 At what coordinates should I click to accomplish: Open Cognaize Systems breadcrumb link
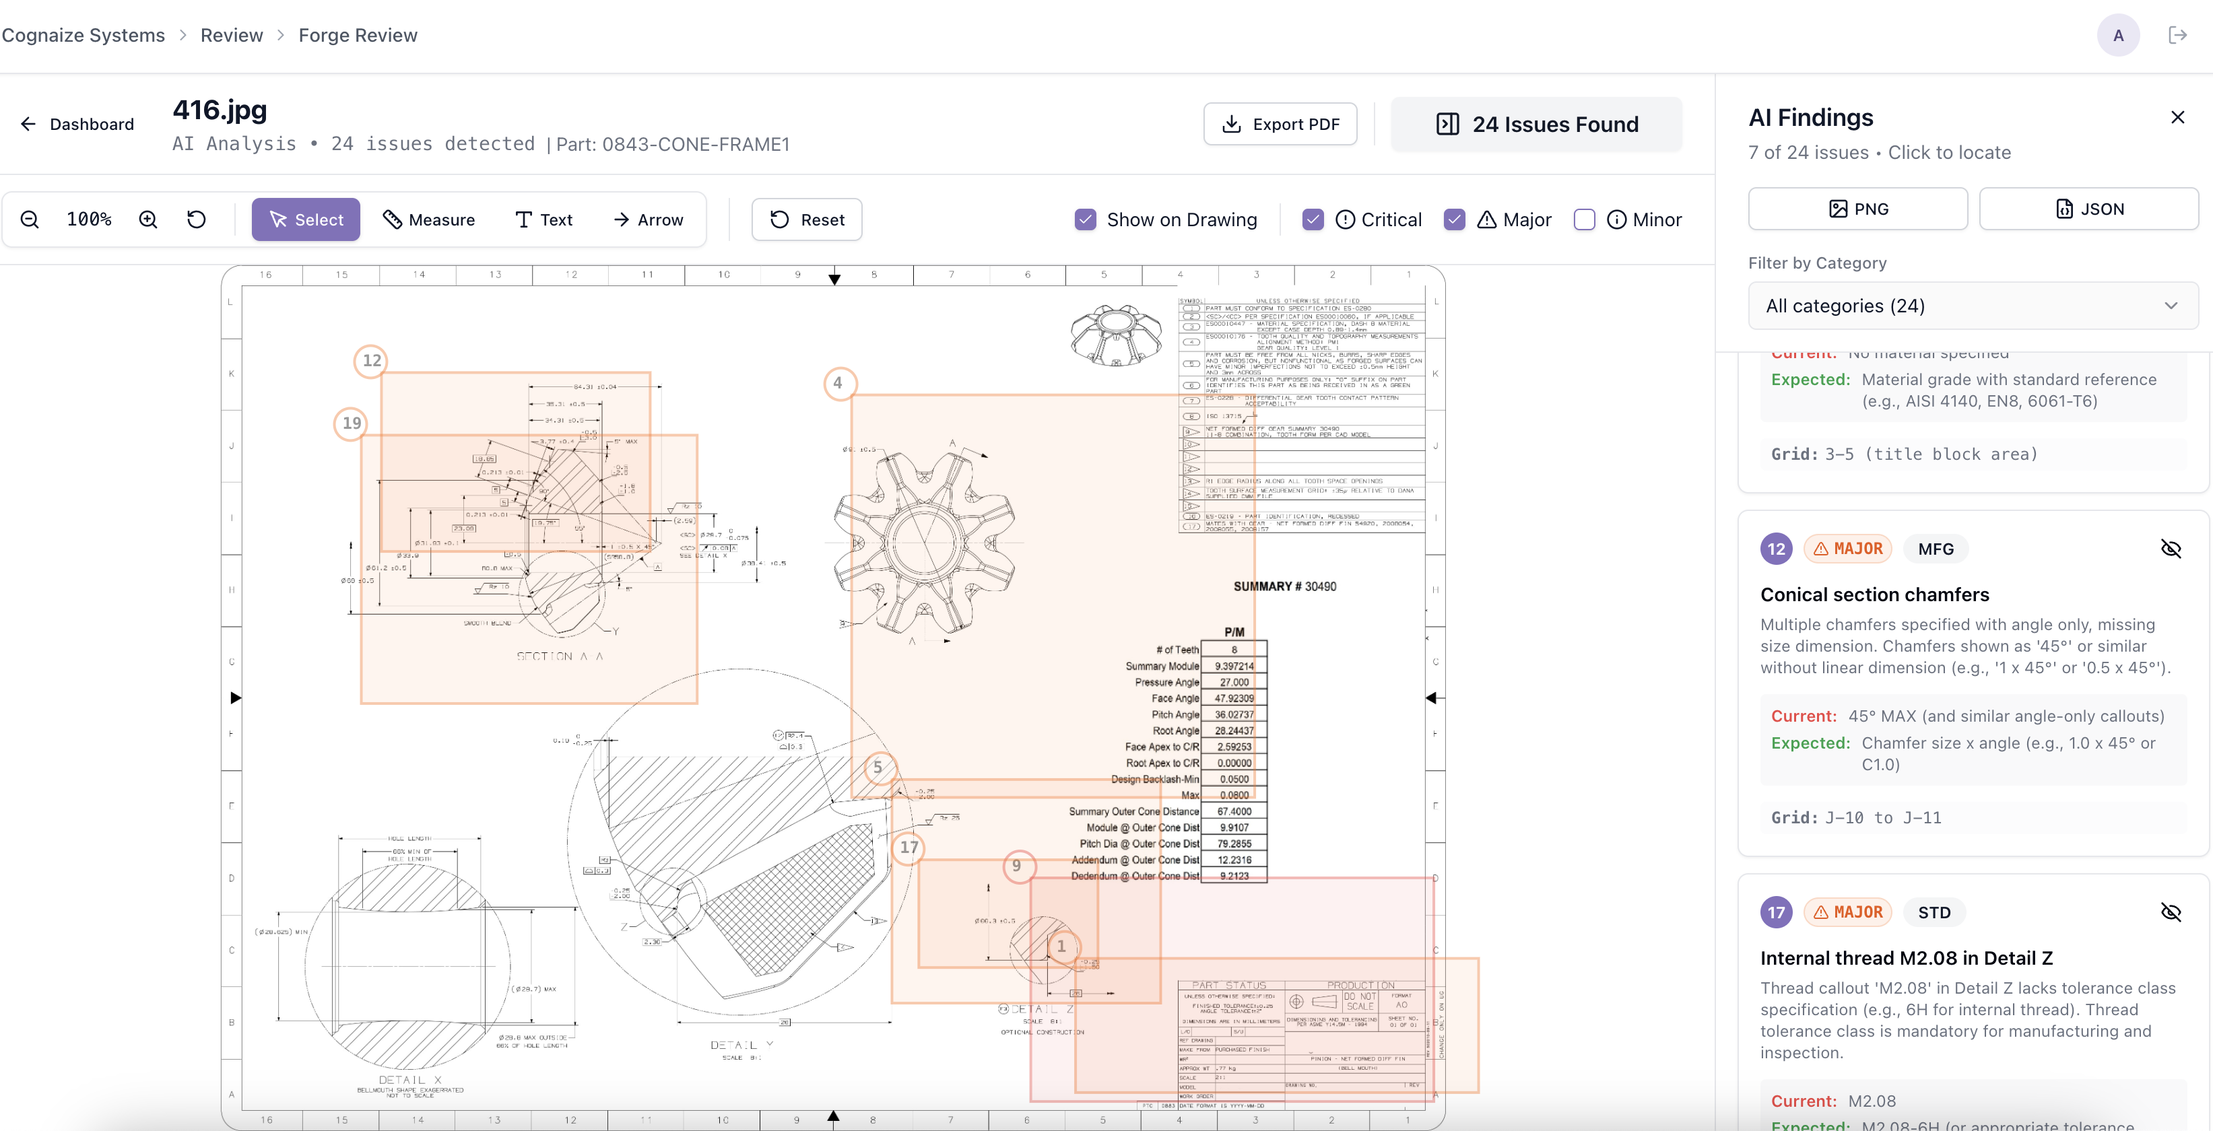[x=84, y=35]
